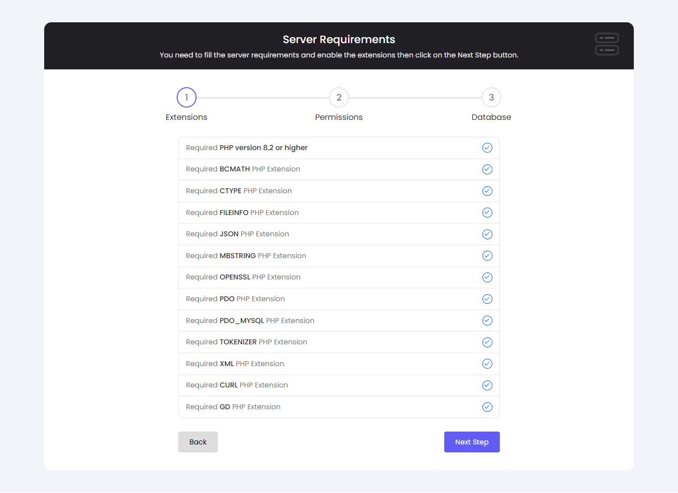This screenshot has width=678, height=493.
Task: Click the MBSTRING extension check icon
Action: point(487,256)
